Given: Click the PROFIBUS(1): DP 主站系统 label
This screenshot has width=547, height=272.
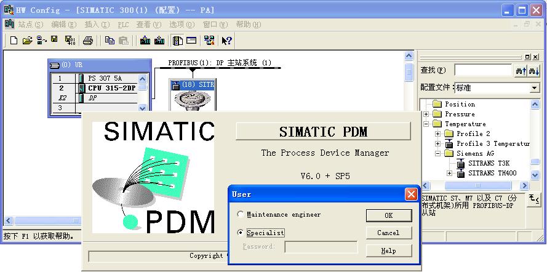Looking at the screenshot, I should tap(220, 63).
